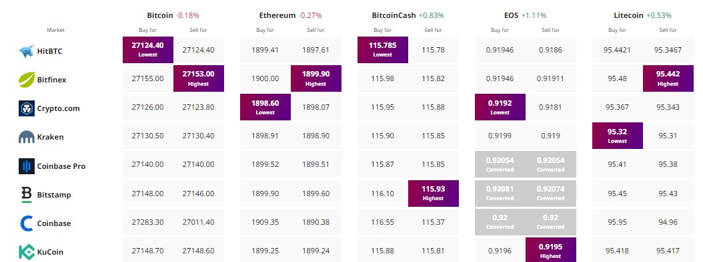Open the Coinbase blue C icon

coord(27,223)
